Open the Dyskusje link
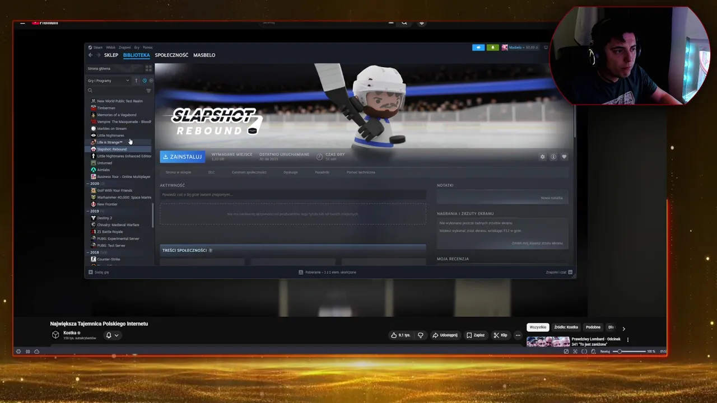The width and height of the screenshot is (717, 403). pos(291,172)
